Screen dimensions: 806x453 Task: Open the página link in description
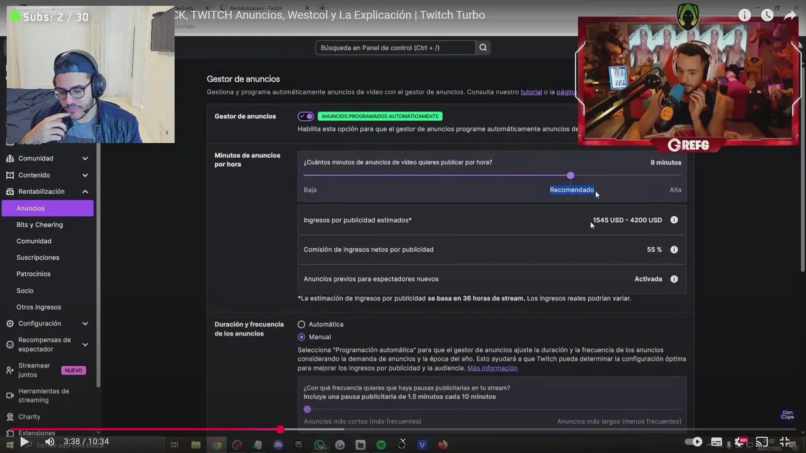[567, 92]
